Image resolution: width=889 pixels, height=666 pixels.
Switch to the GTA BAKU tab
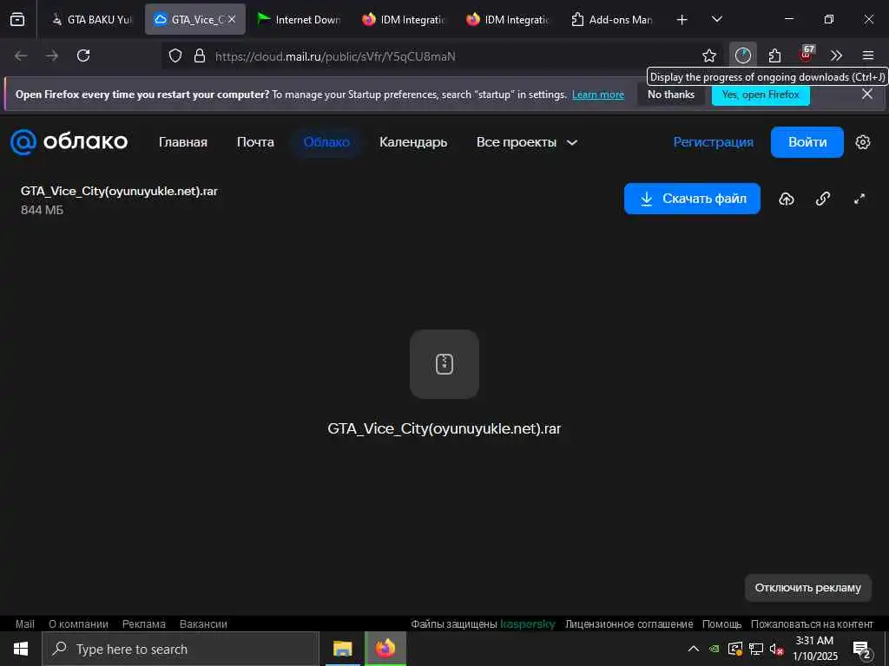point(92,19)
